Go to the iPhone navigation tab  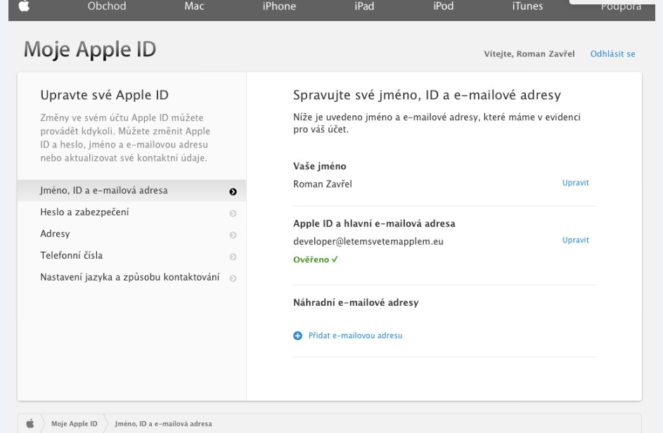pos(279,6)
